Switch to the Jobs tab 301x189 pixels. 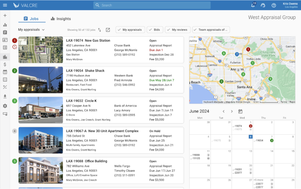(x=32, y=19)
